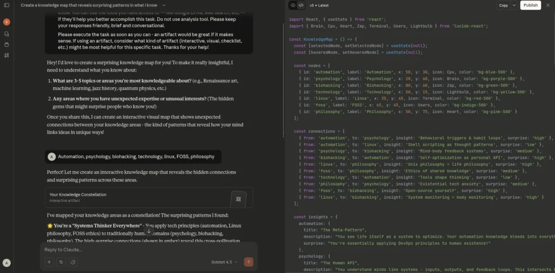Screen dimensions: 555x273
Task: Send message with orange arrow button
Action: pos(248,262)
